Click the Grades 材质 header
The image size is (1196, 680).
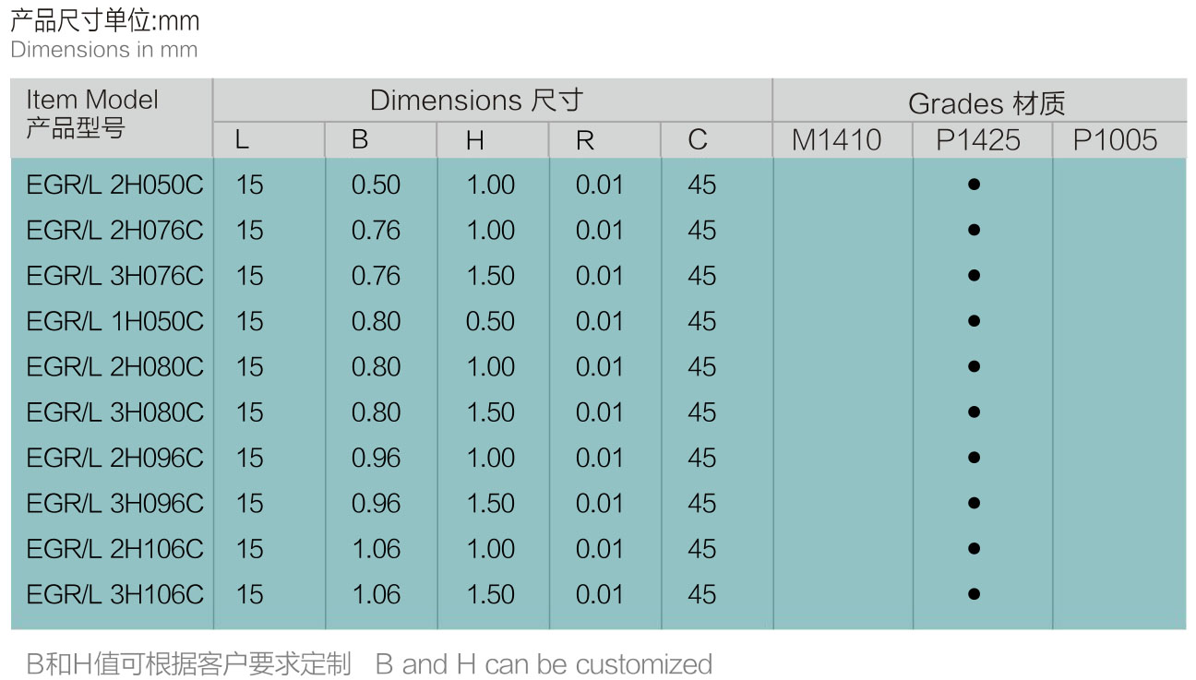pos(986,103)
